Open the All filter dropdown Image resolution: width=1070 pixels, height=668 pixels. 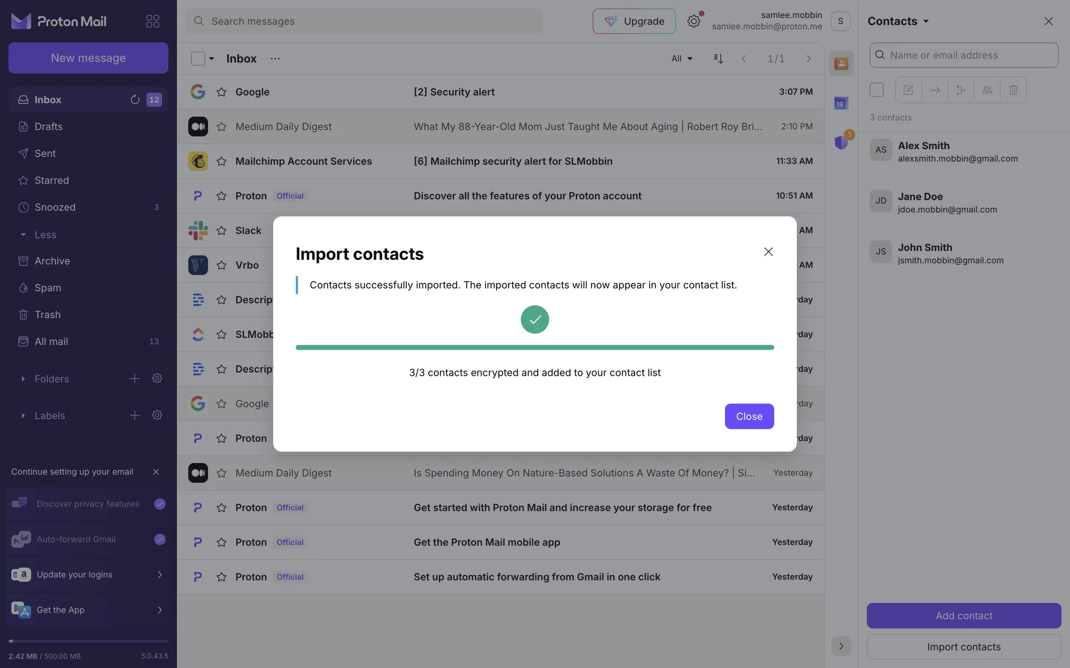[x=682, y=58]
